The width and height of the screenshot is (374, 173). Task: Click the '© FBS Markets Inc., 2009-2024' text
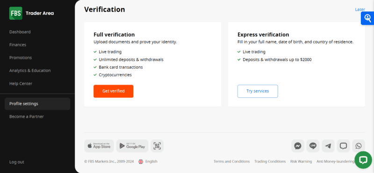click(x=109, y=162)
